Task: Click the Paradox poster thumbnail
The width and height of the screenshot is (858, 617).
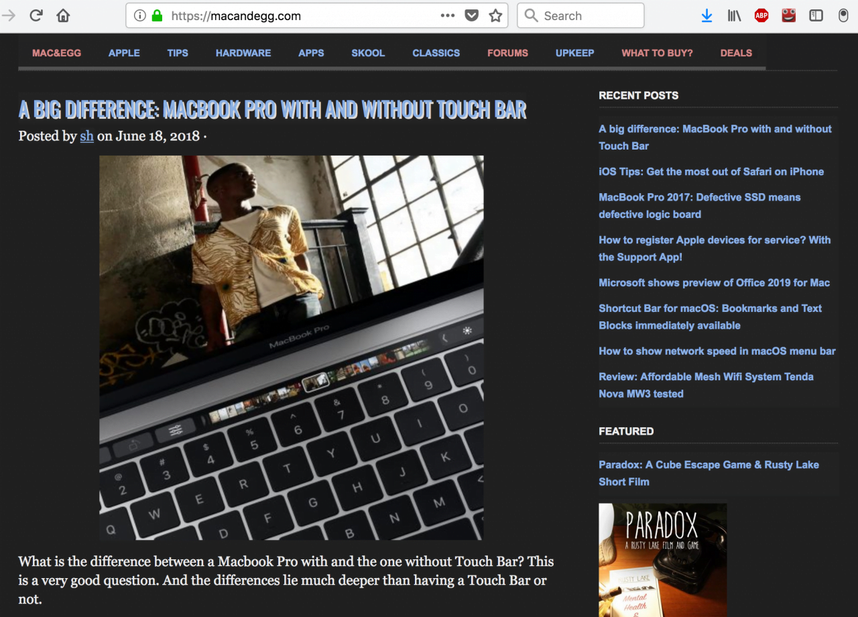Action: click(662, 560)
